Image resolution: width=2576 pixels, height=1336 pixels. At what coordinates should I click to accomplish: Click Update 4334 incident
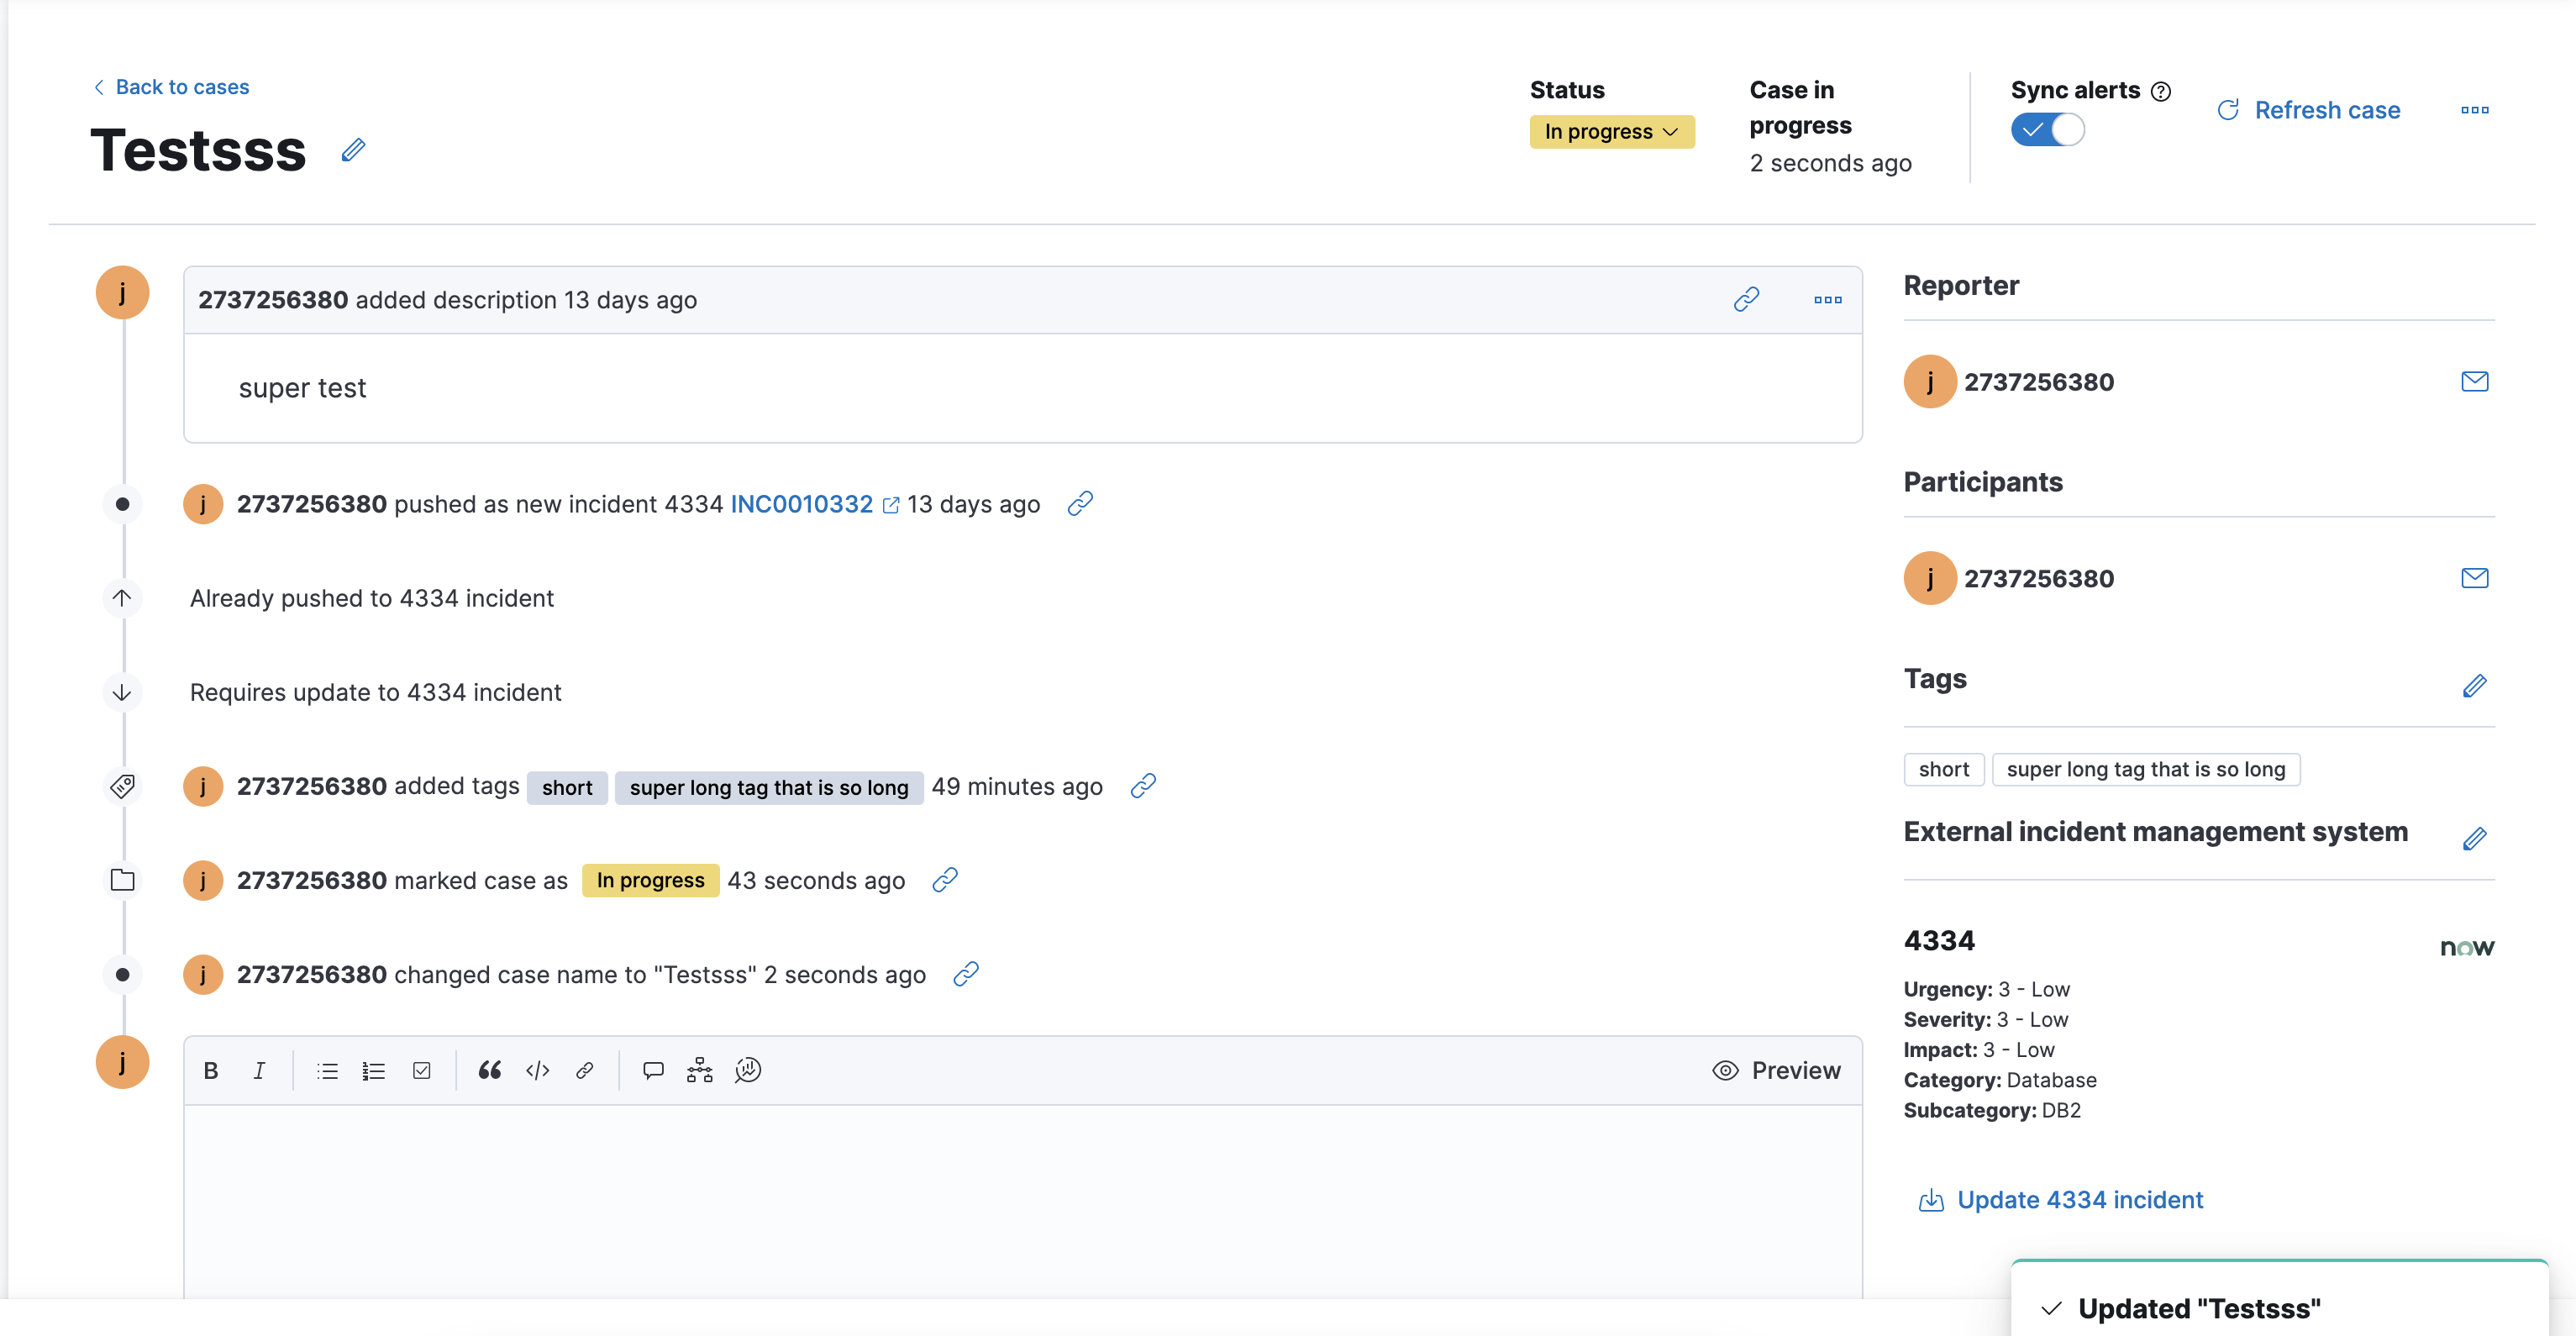2079,1199
